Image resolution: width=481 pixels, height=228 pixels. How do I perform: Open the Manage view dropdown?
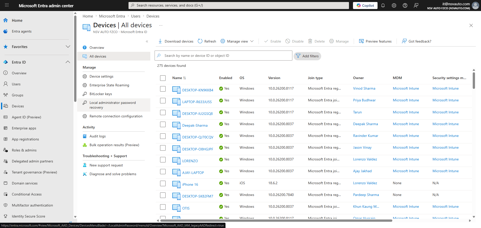237,41
